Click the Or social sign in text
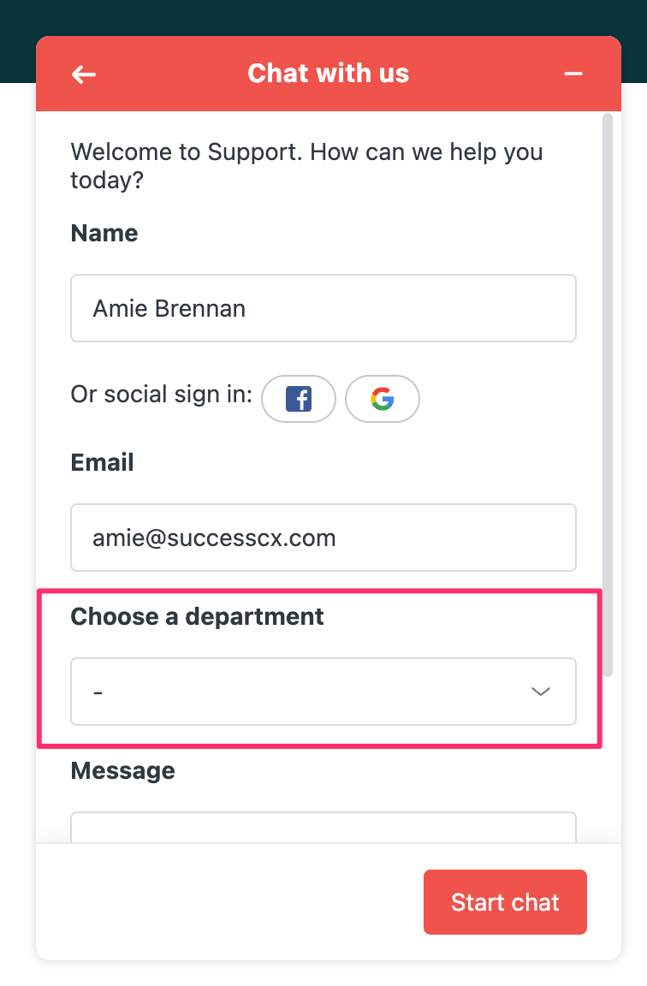The height and width of the screenshot is (986, 647). [x=161, y=395]
